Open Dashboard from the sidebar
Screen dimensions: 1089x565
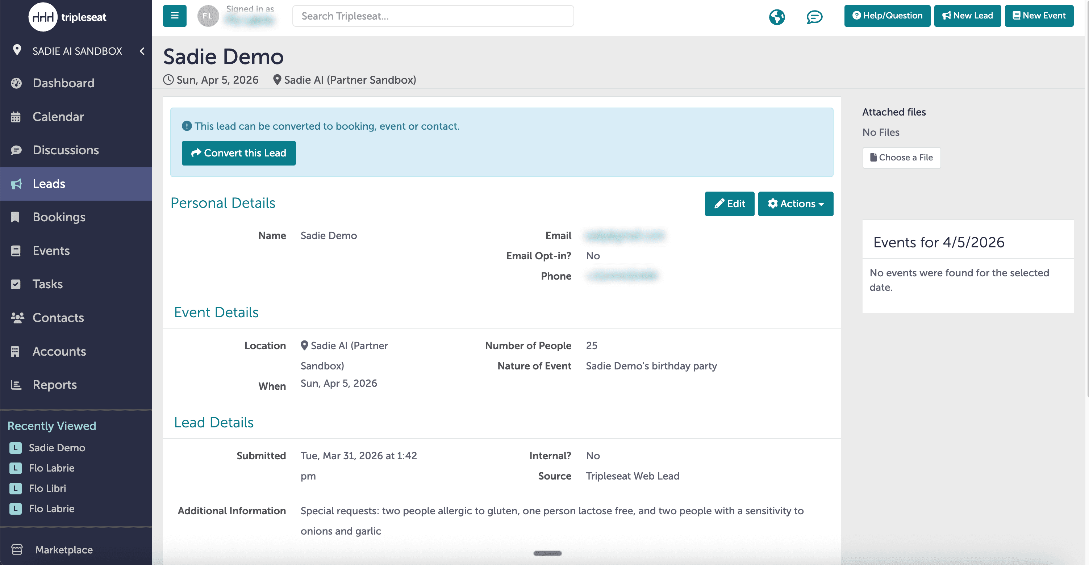pos(63,83)
